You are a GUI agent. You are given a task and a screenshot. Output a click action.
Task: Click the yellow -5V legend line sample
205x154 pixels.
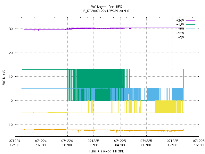pos(191,37)
